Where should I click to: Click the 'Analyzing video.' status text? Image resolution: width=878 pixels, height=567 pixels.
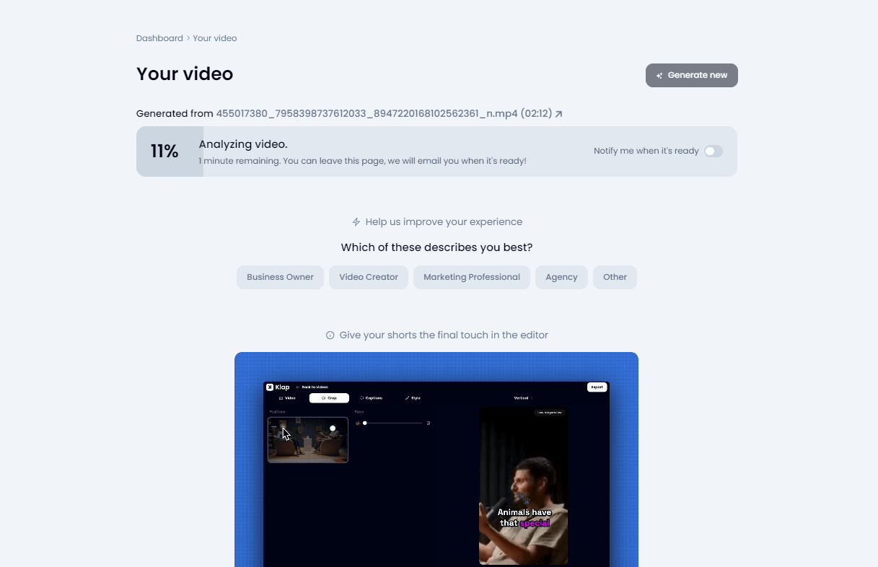tap(243, 144)
